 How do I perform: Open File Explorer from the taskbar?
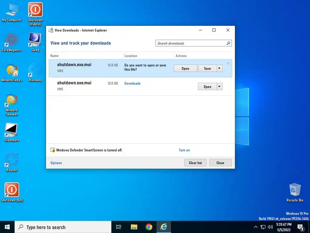134,227
